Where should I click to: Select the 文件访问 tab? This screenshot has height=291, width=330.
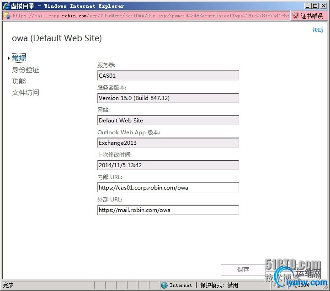(26, 92)
